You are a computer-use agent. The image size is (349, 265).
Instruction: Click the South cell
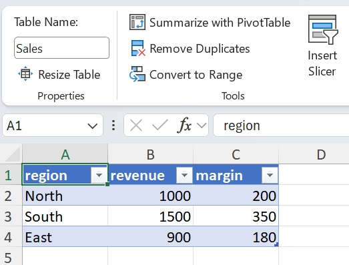coord(65,216)
